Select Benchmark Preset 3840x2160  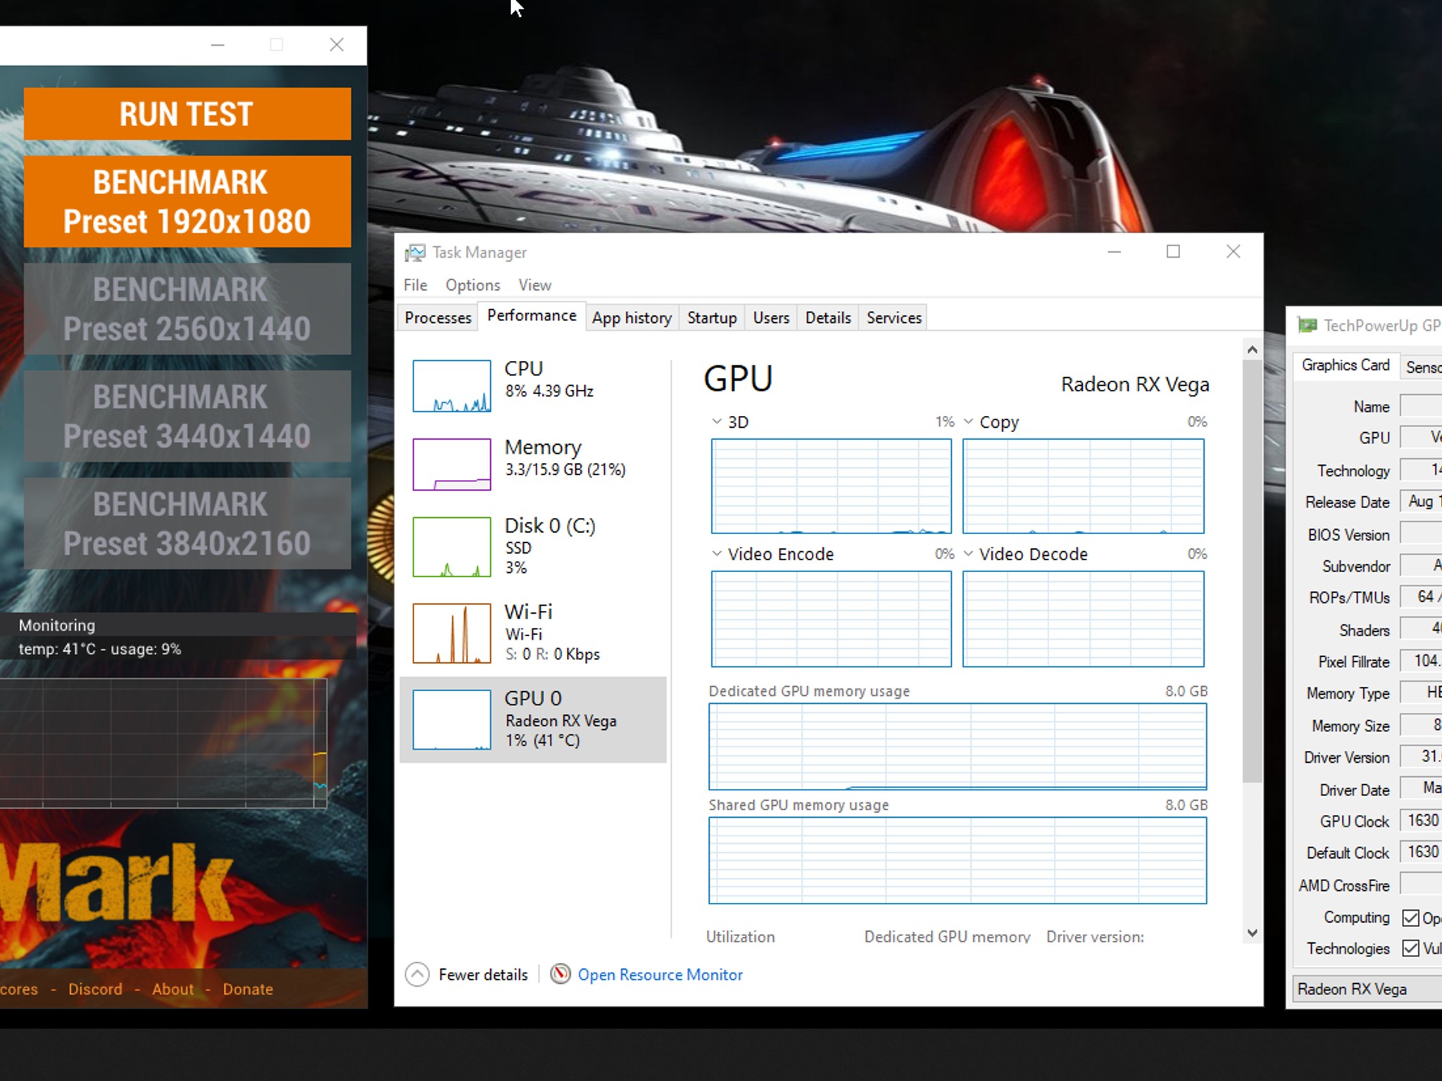coord(187,524)
